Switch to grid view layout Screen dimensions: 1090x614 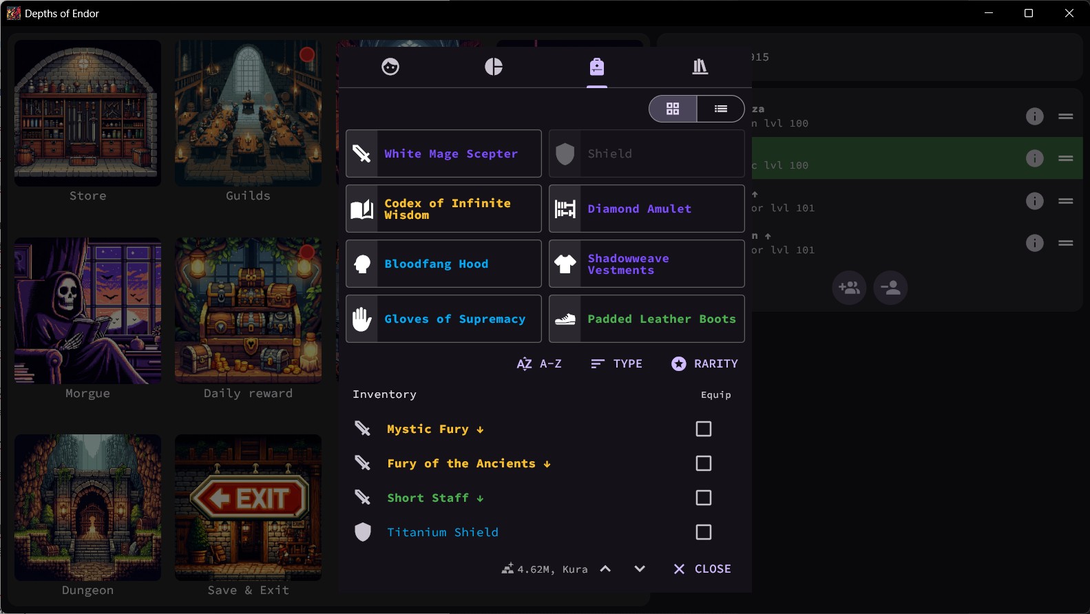673,109
